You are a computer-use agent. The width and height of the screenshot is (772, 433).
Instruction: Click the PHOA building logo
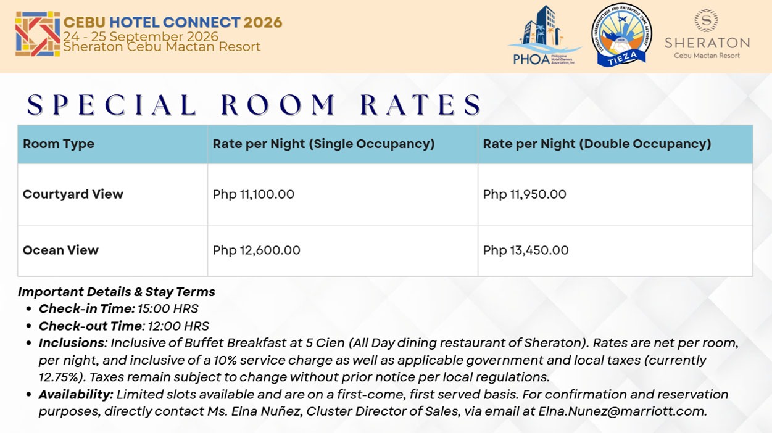(544, 35)
